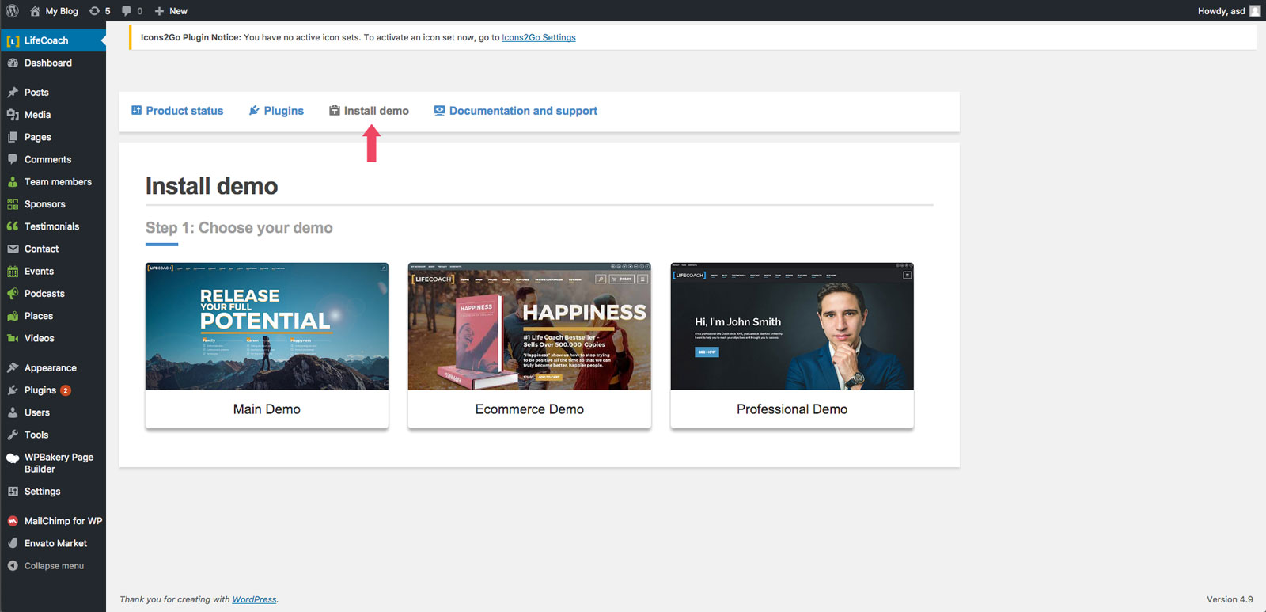
Task: Click the Documentation tab monitor icon
Action: [439, 110]
